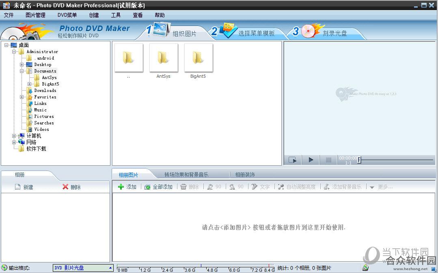The height and width of the screenshot is (273, 438).
Task: Click the stop button in preview
Action: pyautogui.click(x=328, y=160)
